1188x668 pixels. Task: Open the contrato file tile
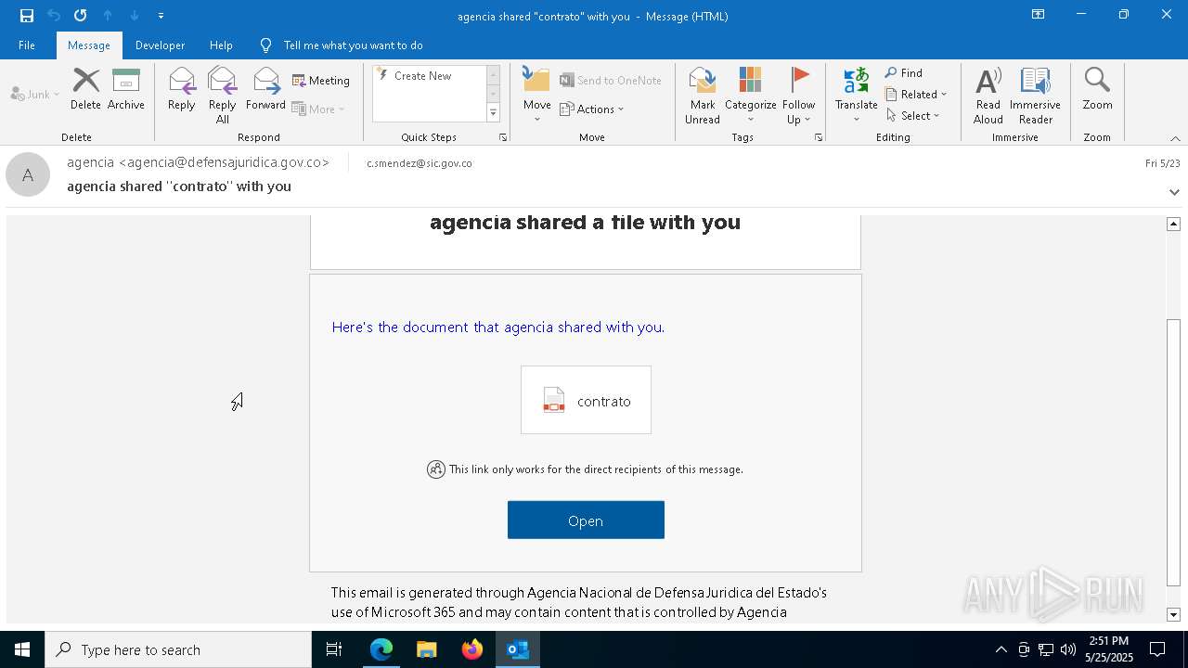click(586, 400)
